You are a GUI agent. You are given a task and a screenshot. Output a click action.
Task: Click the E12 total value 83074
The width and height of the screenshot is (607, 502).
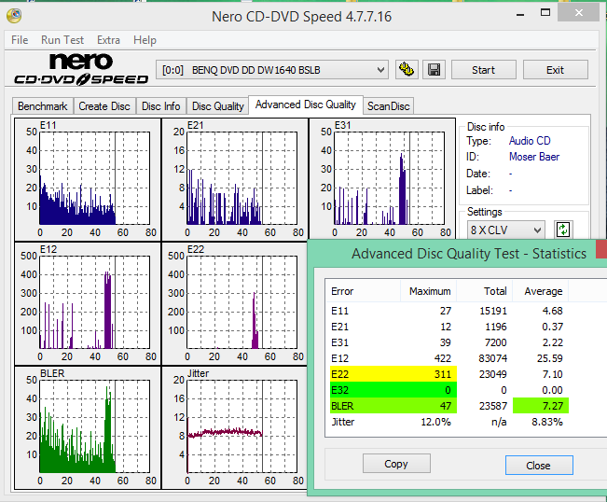tap(492, 358)
